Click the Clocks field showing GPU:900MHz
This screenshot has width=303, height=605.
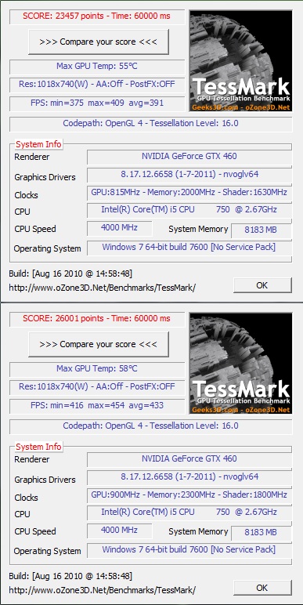(x=189, y=495)
